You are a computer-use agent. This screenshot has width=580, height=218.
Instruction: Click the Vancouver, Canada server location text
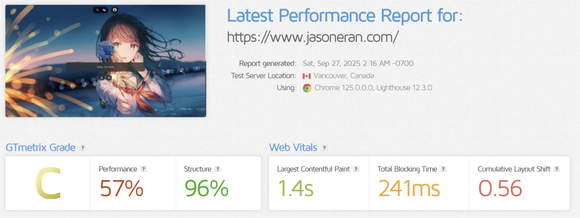click(344, 76)
